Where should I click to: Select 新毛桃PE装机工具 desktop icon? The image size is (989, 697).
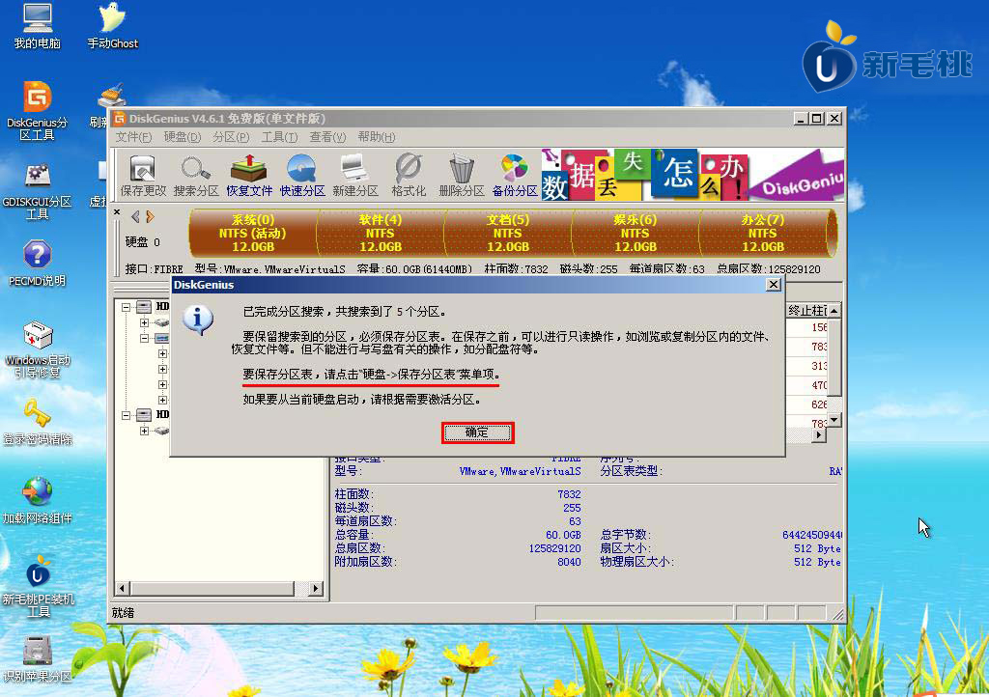38,587
